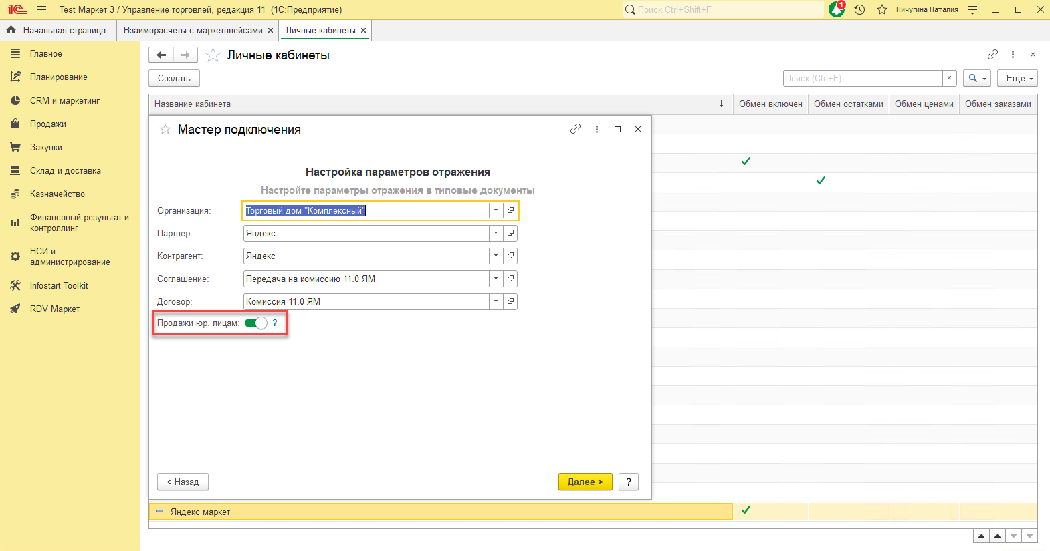Add Мастер подключения to favorites with the star
Screen dimensions: 1050x551
(x=165, y=129)
